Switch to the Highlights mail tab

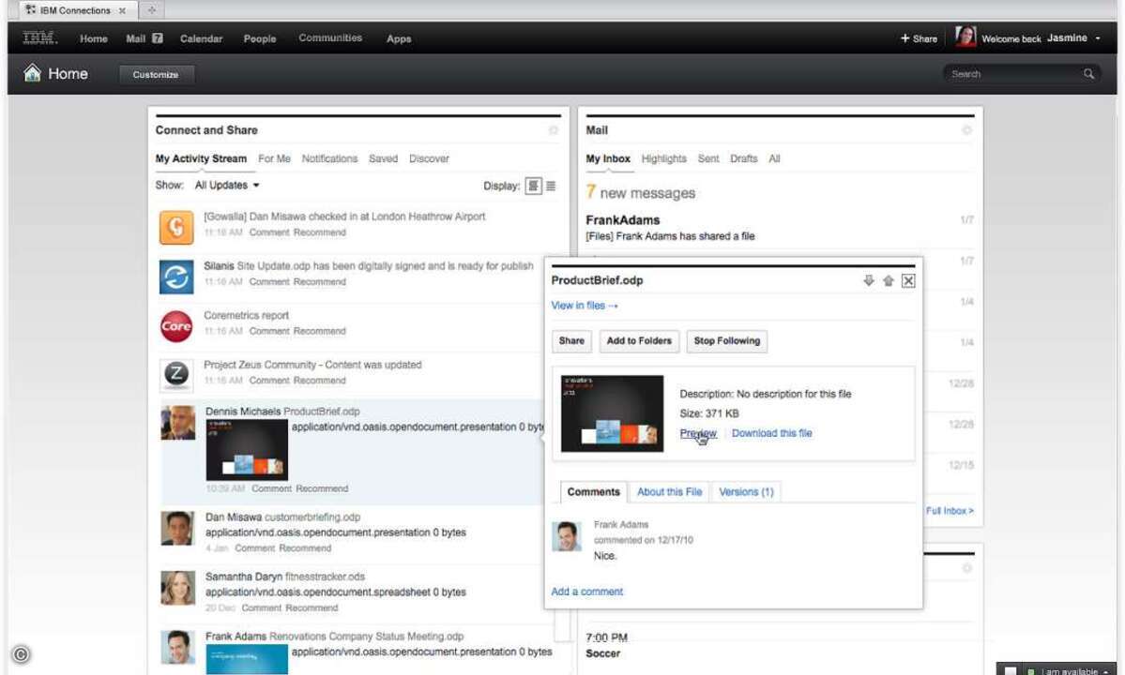663,158
